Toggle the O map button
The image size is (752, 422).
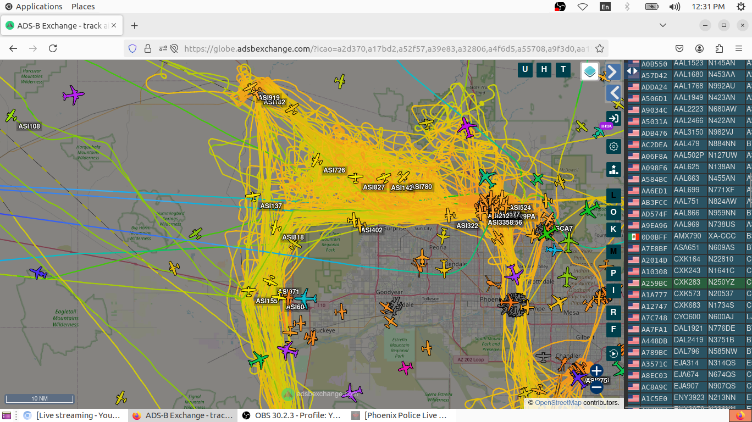click(614, 212)
